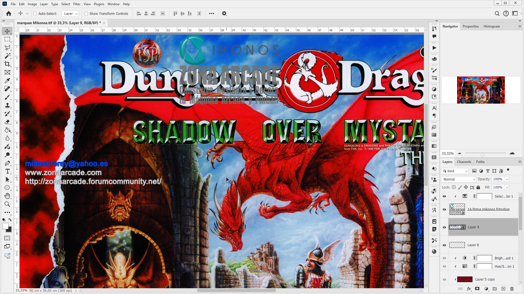The image size is (524, 294).
Task: Open the Filter menu
Action: point(76,4)
